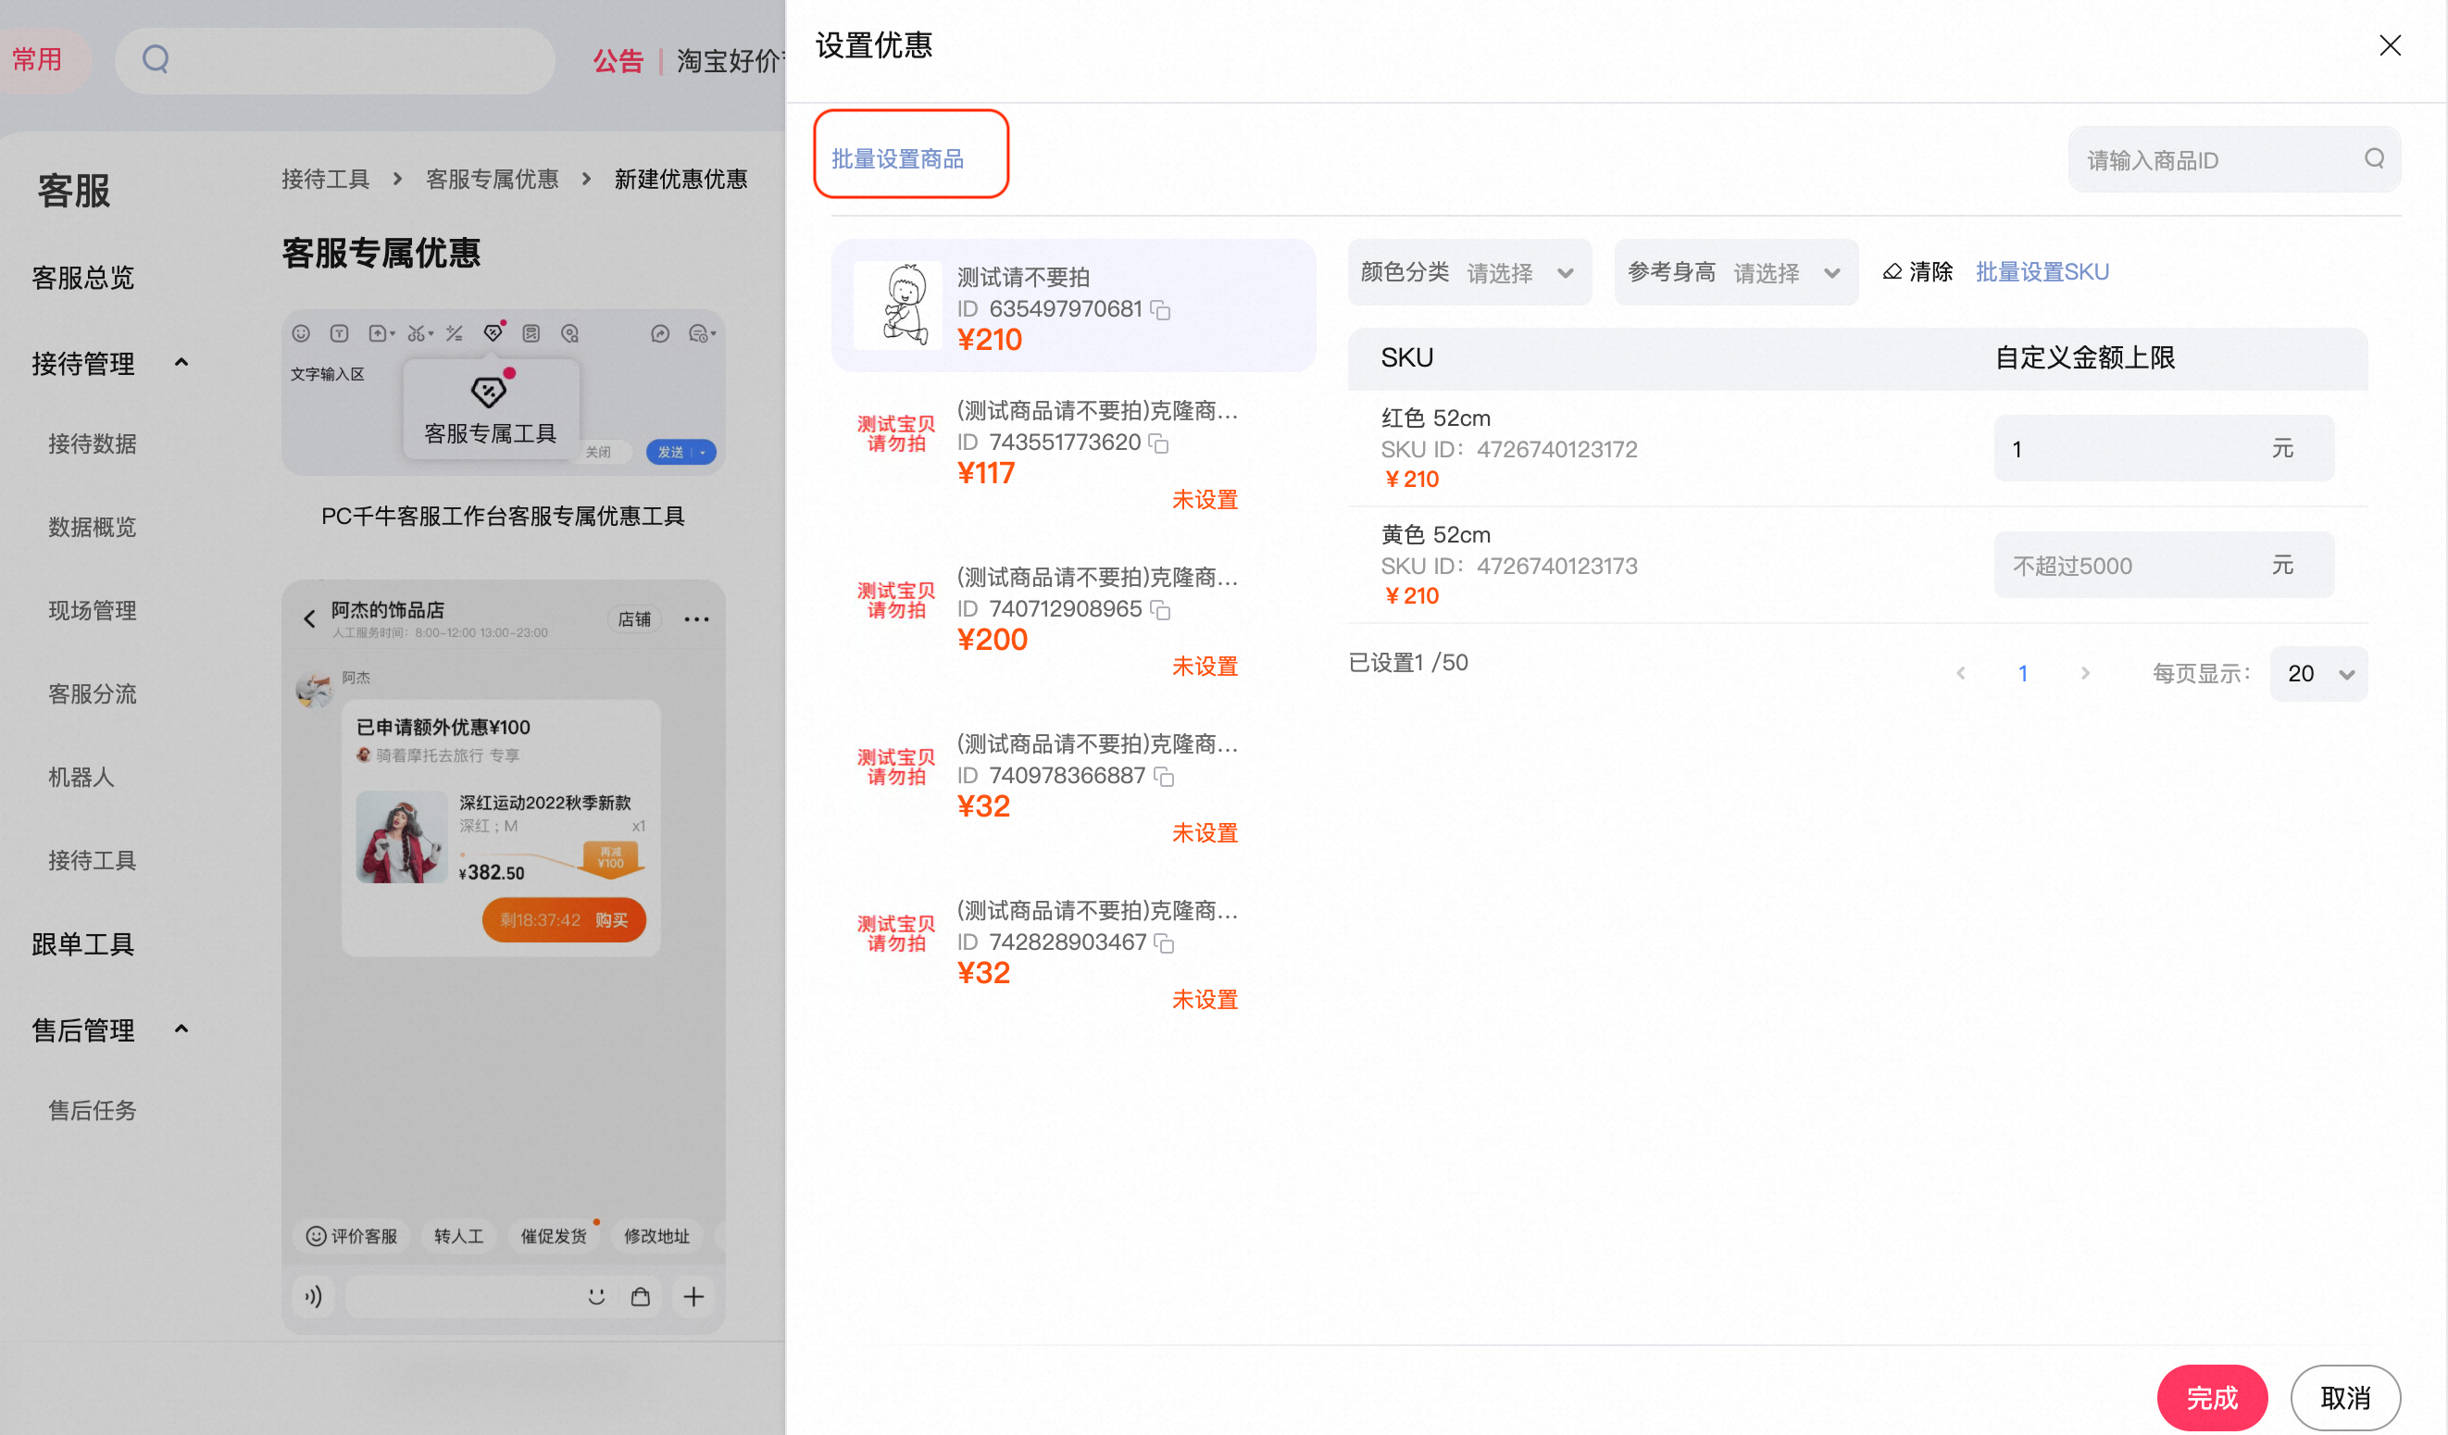Screen dimensions: 2448x1435
Task: Open 跟单工具 in sidebar
Action: click(82, 944)
